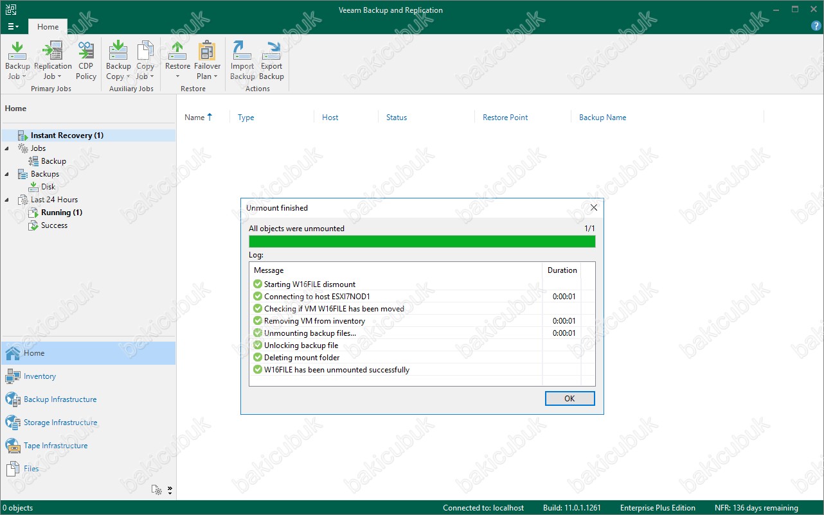Screen dimensions: 824x515
Task: Click 'Enterprise Plus Edition' status text
Action: (x=658, y=508)
